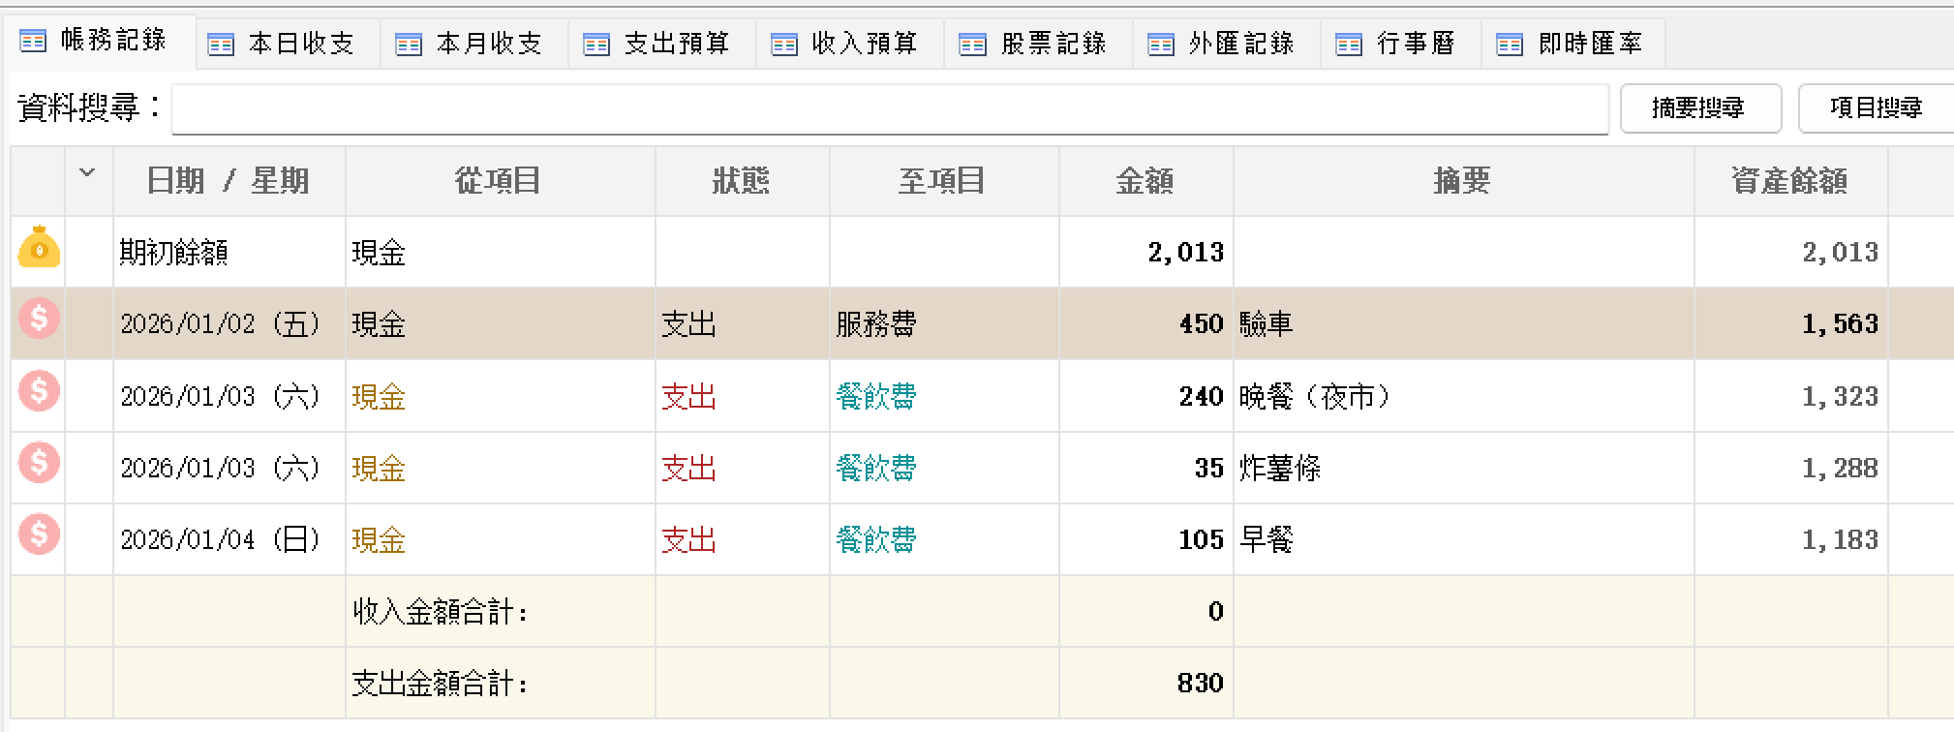This screenshot has height=732, width=1954.
Task: Switch to the 收入預算 tab
Action: pos(852,44)
